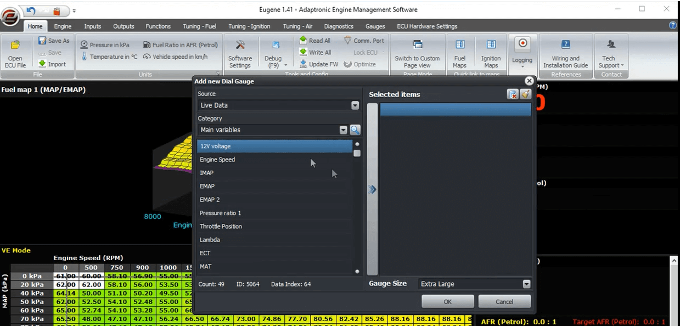Click fuel map cell 61.00 at 0 kPa
This screenshot has width=680, height=326.
point(66,276)
